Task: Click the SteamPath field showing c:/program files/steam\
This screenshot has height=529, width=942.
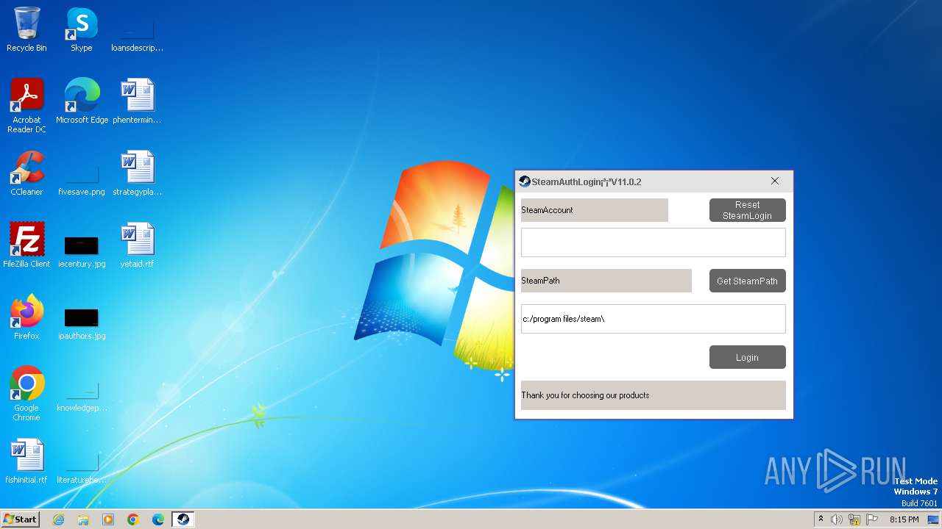Action: pos(653,319)
